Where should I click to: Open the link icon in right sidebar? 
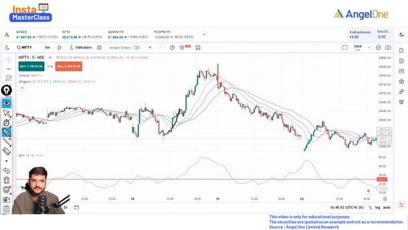click(x=401, y=91)
